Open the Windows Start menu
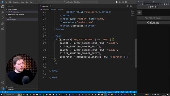170x96 pixels. (1, 95)
